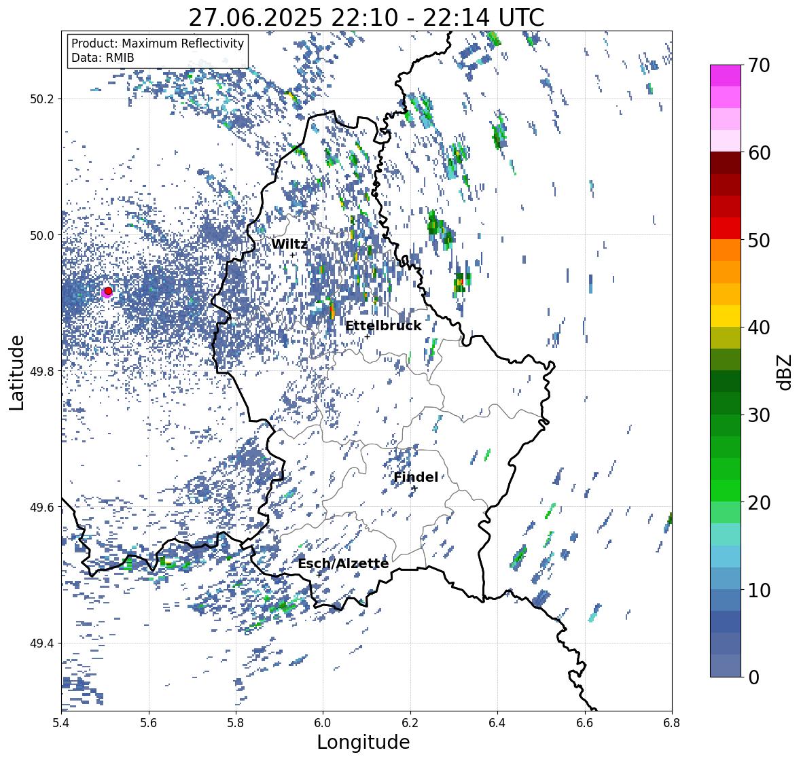Click the colorbar tick label 60
The height and width of the screenshot is (759, 801).
[x=759, y=153]
